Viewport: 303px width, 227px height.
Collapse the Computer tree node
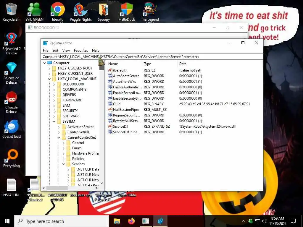tap(44, 63)
